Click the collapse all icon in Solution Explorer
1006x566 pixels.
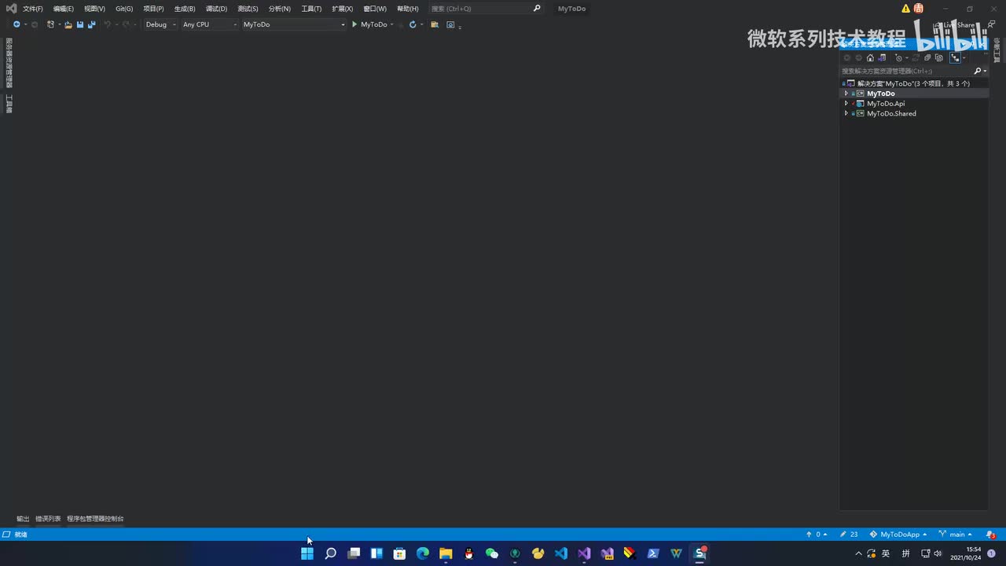pos(927,57)
